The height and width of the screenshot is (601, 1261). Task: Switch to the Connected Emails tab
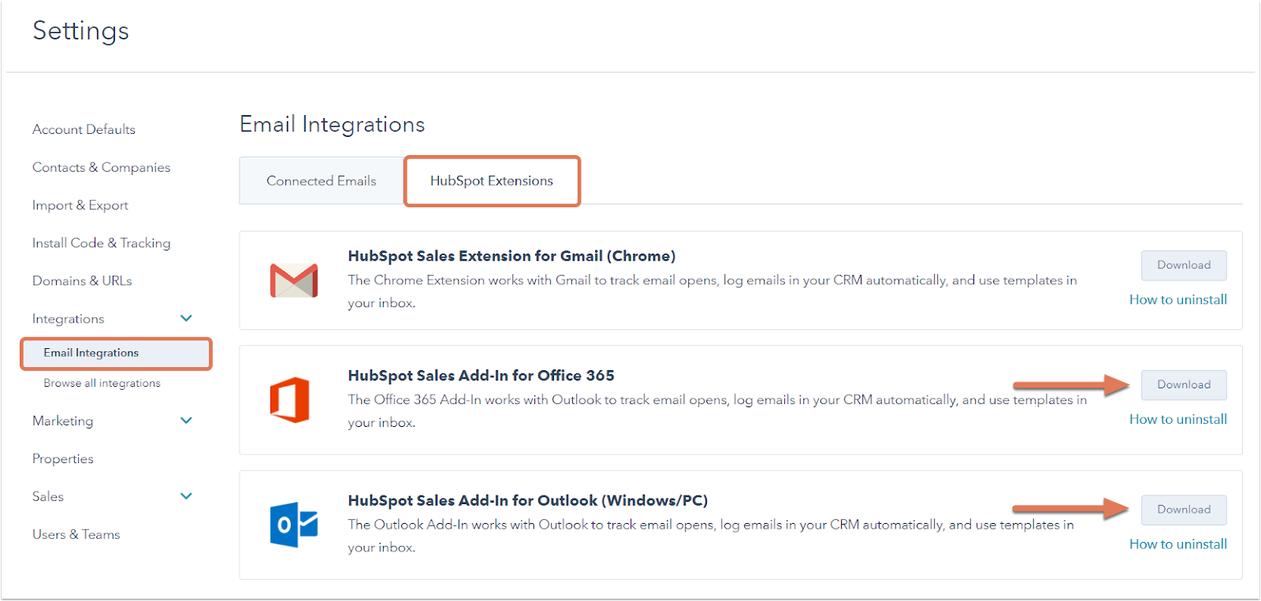pyautogui.click(x=322, y=181)
